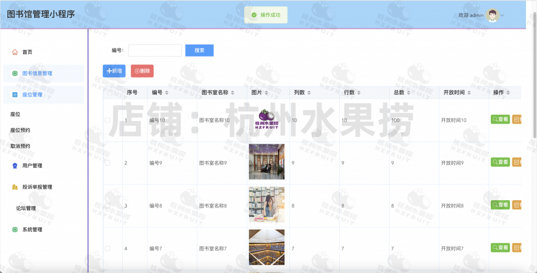Click the 图书馆管理小程序 title
Screen dimensions: 537x273
point(41,14)
